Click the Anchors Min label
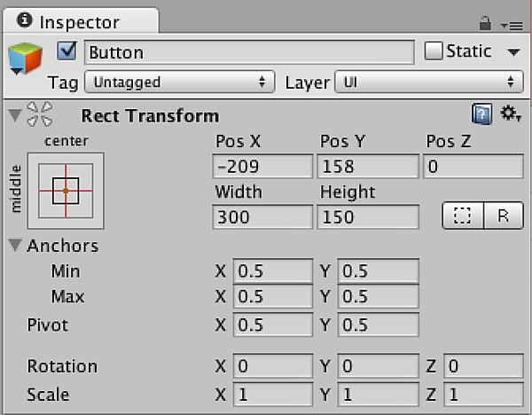The height and width of the screenshot is (415, 532). (x=66, y=271)
